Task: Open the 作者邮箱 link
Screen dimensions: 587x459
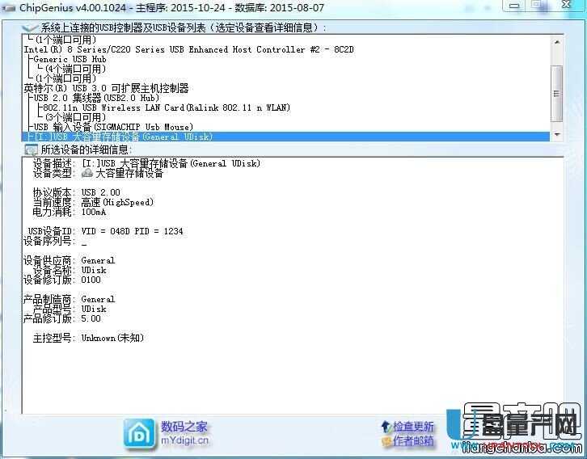Action: 413,441
